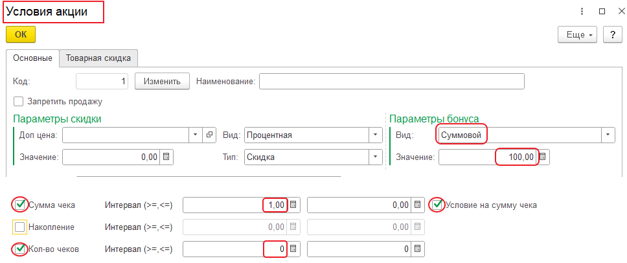Open the three-dot window menu icon

coord(582,12)
